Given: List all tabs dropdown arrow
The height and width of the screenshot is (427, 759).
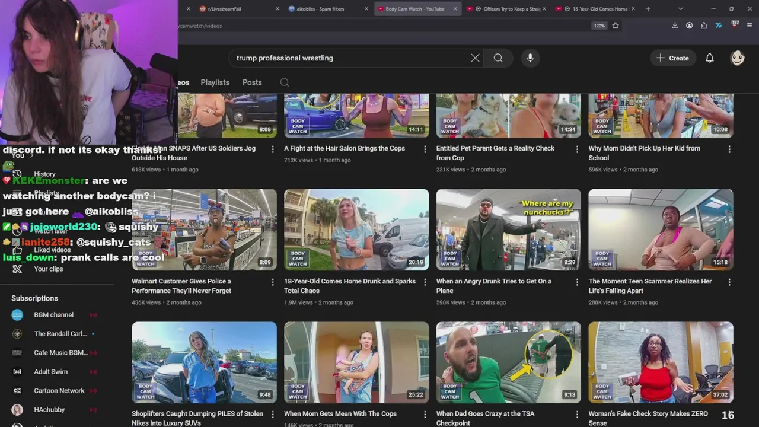Looking at the screenshot, I should 680,9.
